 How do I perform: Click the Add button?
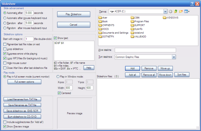pos(132,68)
